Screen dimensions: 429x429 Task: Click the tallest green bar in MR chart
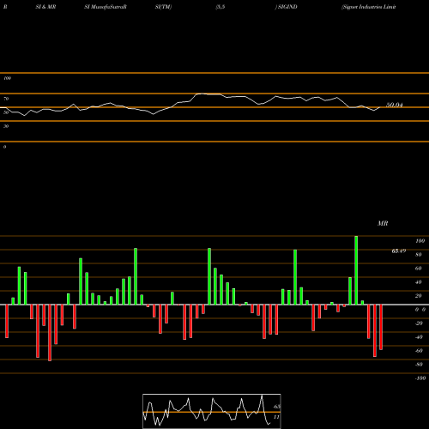(356, 270)
